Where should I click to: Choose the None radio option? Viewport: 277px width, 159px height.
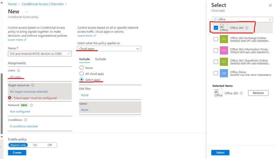point(81,68)
